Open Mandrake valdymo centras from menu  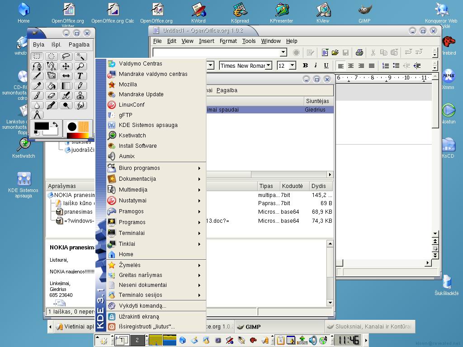[x=153, y=74]
